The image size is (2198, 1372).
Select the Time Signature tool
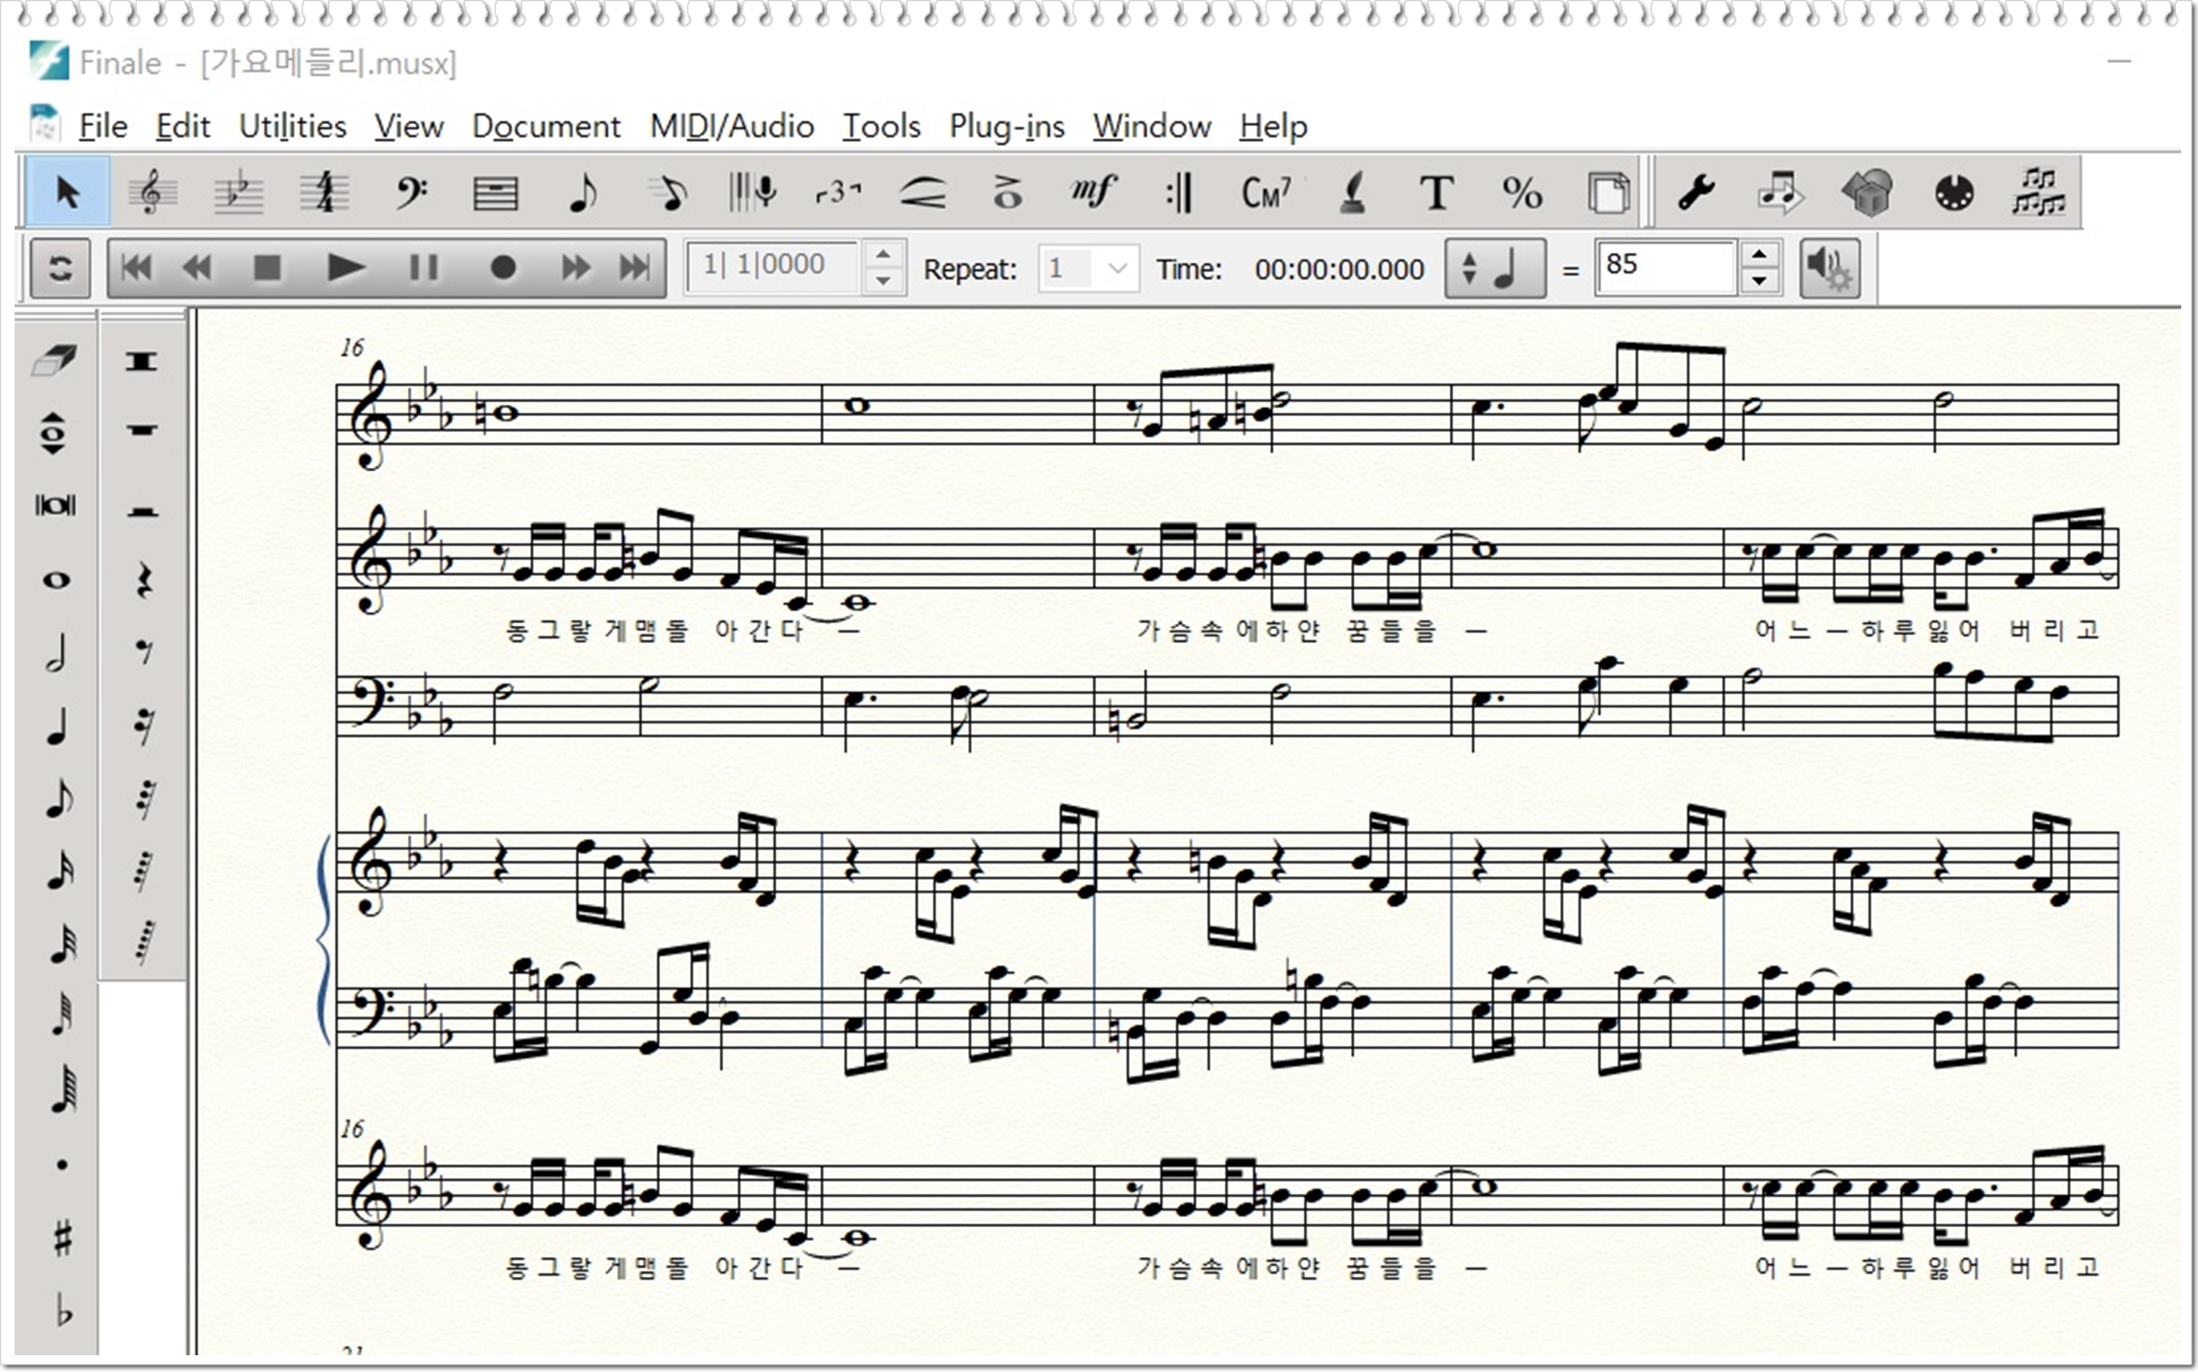[x=324, y=191]
